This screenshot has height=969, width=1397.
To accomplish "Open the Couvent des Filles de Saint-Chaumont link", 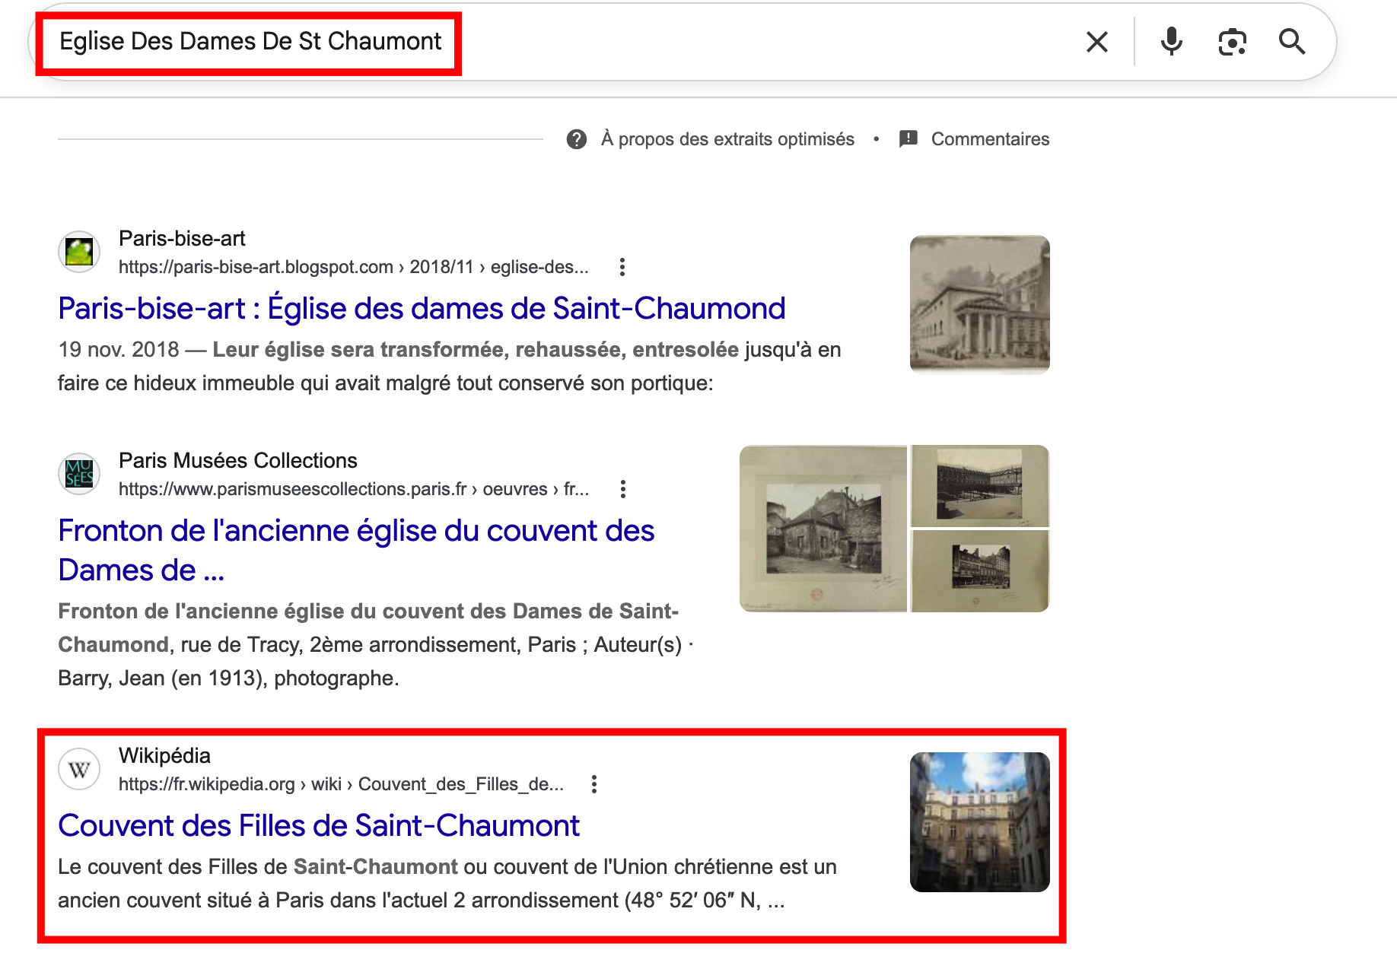I will click(x=318, y=825).
